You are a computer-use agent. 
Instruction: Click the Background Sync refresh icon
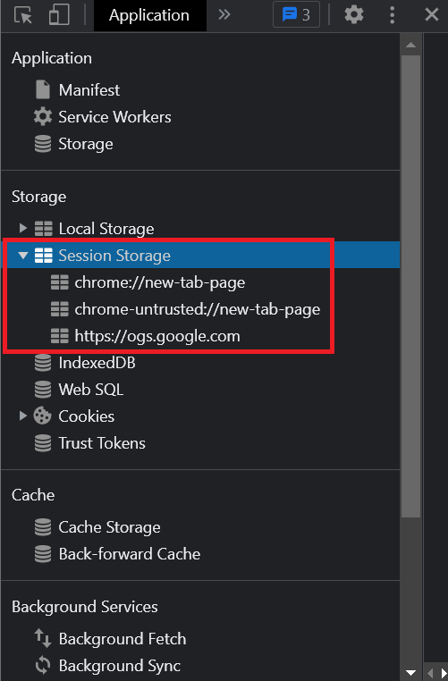(43, 666)
